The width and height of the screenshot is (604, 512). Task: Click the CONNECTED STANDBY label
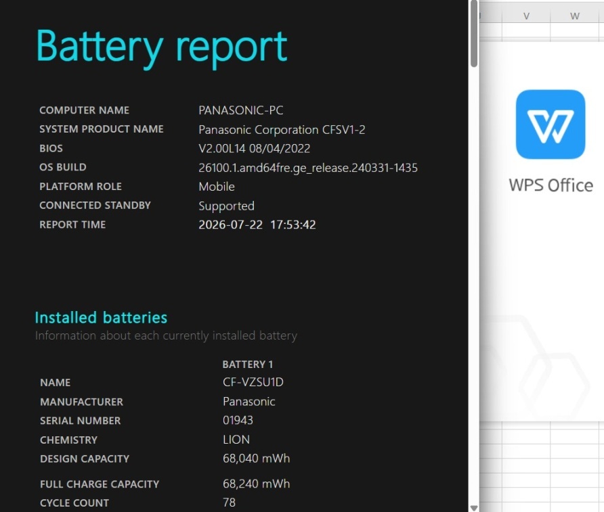click(95, 206)
